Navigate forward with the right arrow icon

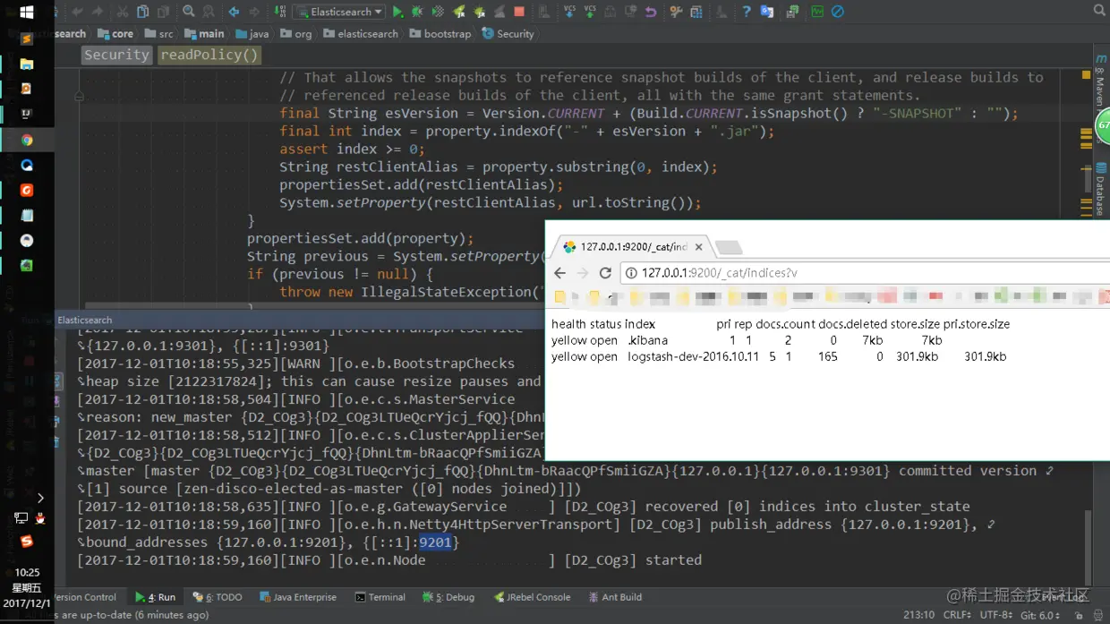coord(254,12)
